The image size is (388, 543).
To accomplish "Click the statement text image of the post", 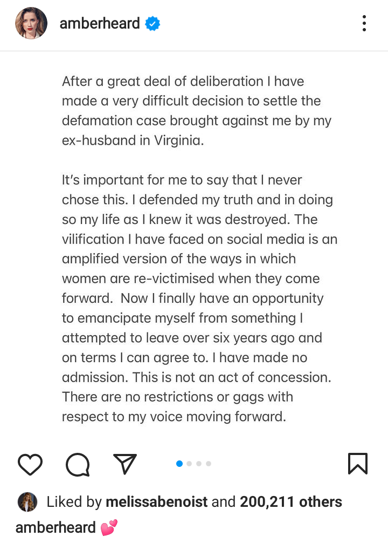I will tap(194, 248).
